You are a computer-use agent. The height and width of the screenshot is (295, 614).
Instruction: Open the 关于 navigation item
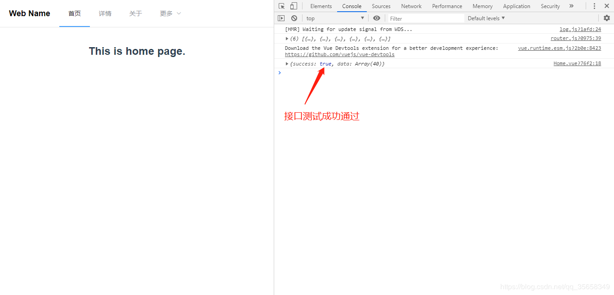(136, 13)
